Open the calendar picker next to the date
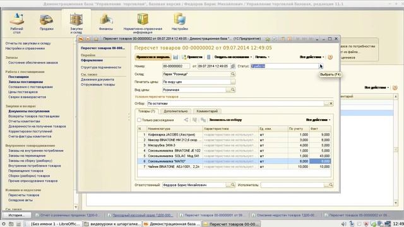The image size is (404, 227). (233, 66)
